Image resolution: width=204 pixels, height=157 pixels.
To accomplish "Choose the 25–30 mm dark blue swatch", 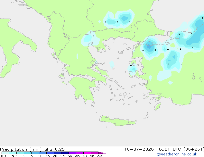I will [65, 153].
